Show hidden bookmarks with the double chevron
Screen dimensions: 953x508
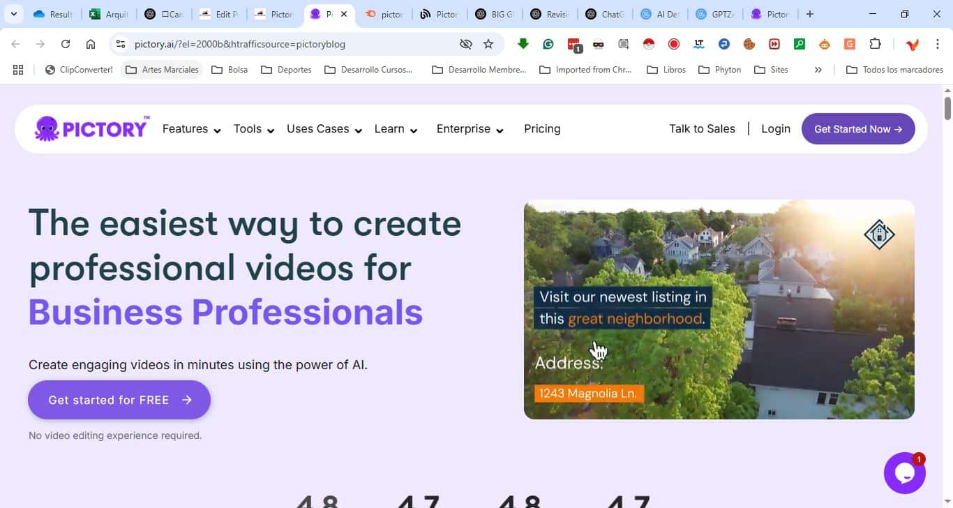pyautogui.click(x=818, y=70)
